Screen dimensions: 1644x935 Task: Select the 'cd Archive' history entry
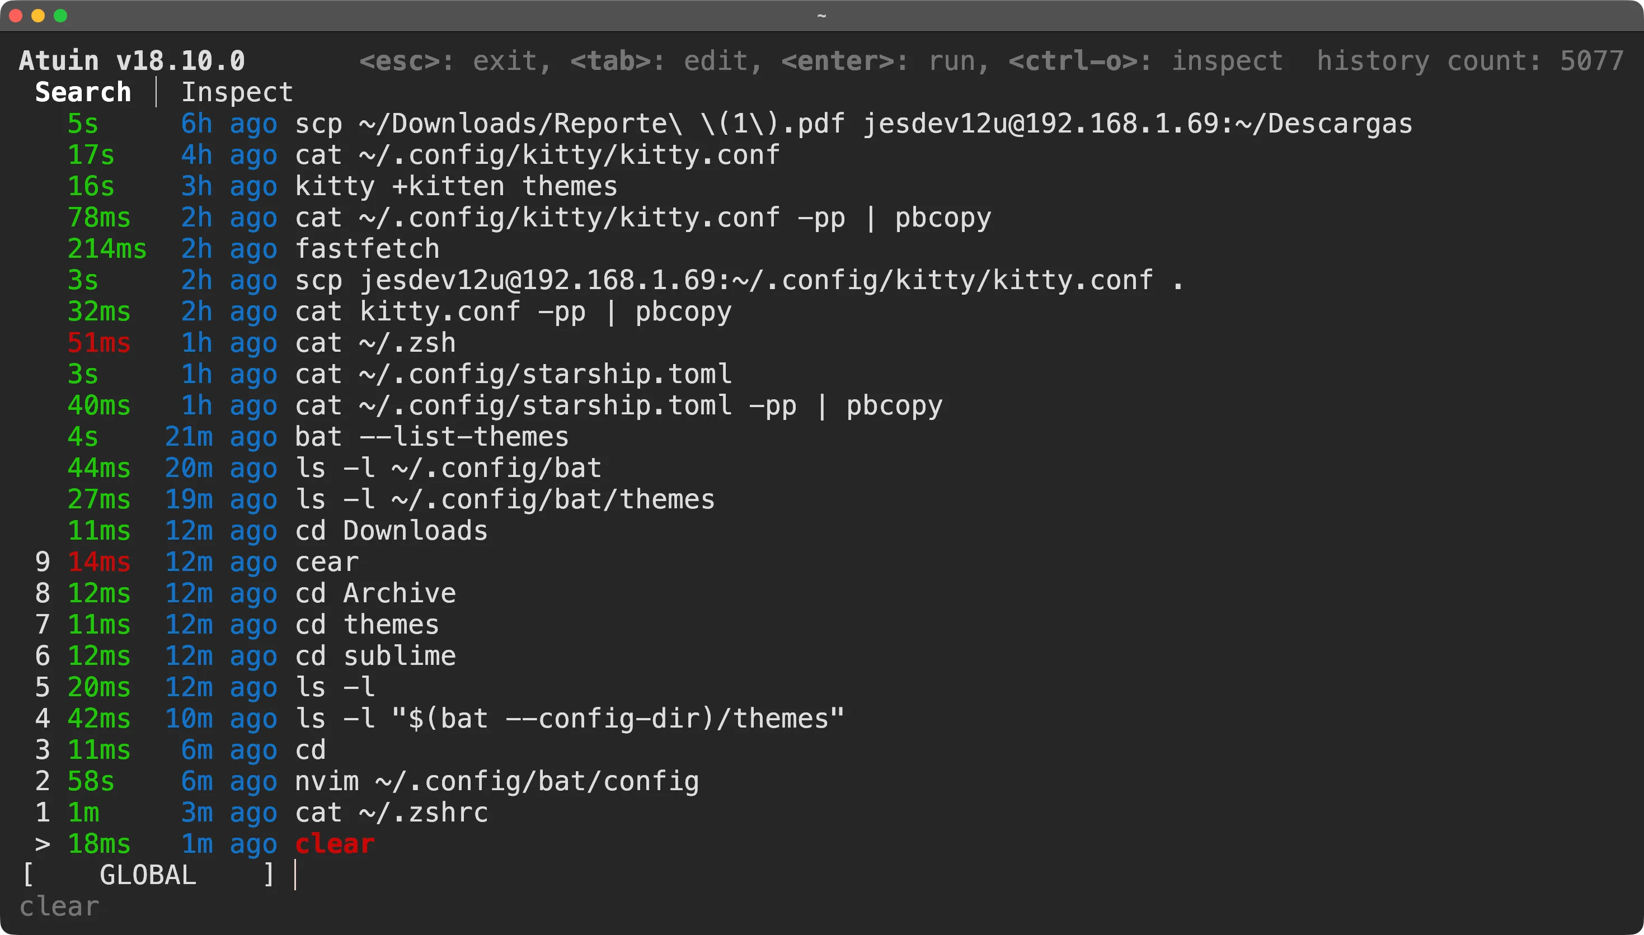(x=375, y=593)
